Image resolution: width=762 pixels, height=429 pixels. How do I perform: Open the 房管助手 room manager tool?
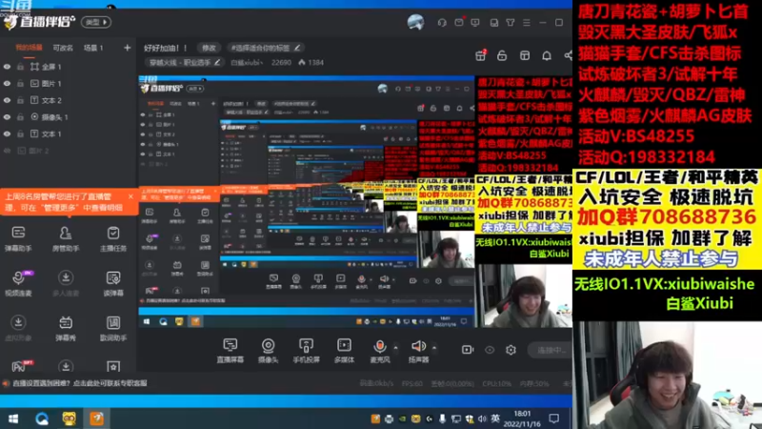(x=66, y=237)
